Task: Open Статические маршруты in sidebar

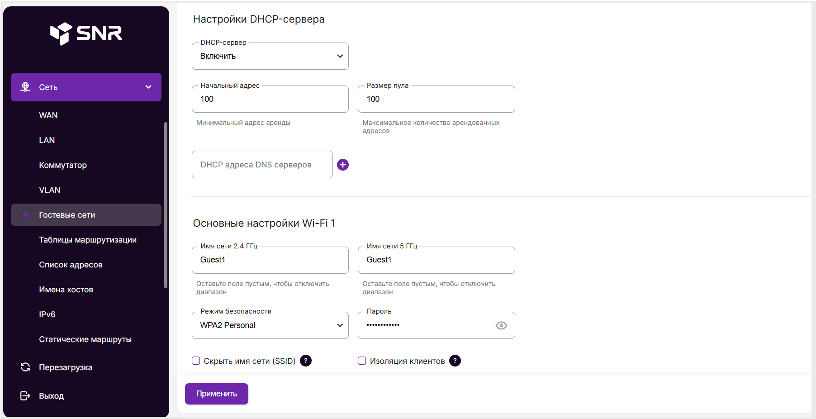Action: click(85, 339)
